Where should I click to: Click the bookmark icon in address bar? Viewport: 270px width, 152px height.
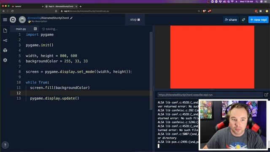(56, 11)
